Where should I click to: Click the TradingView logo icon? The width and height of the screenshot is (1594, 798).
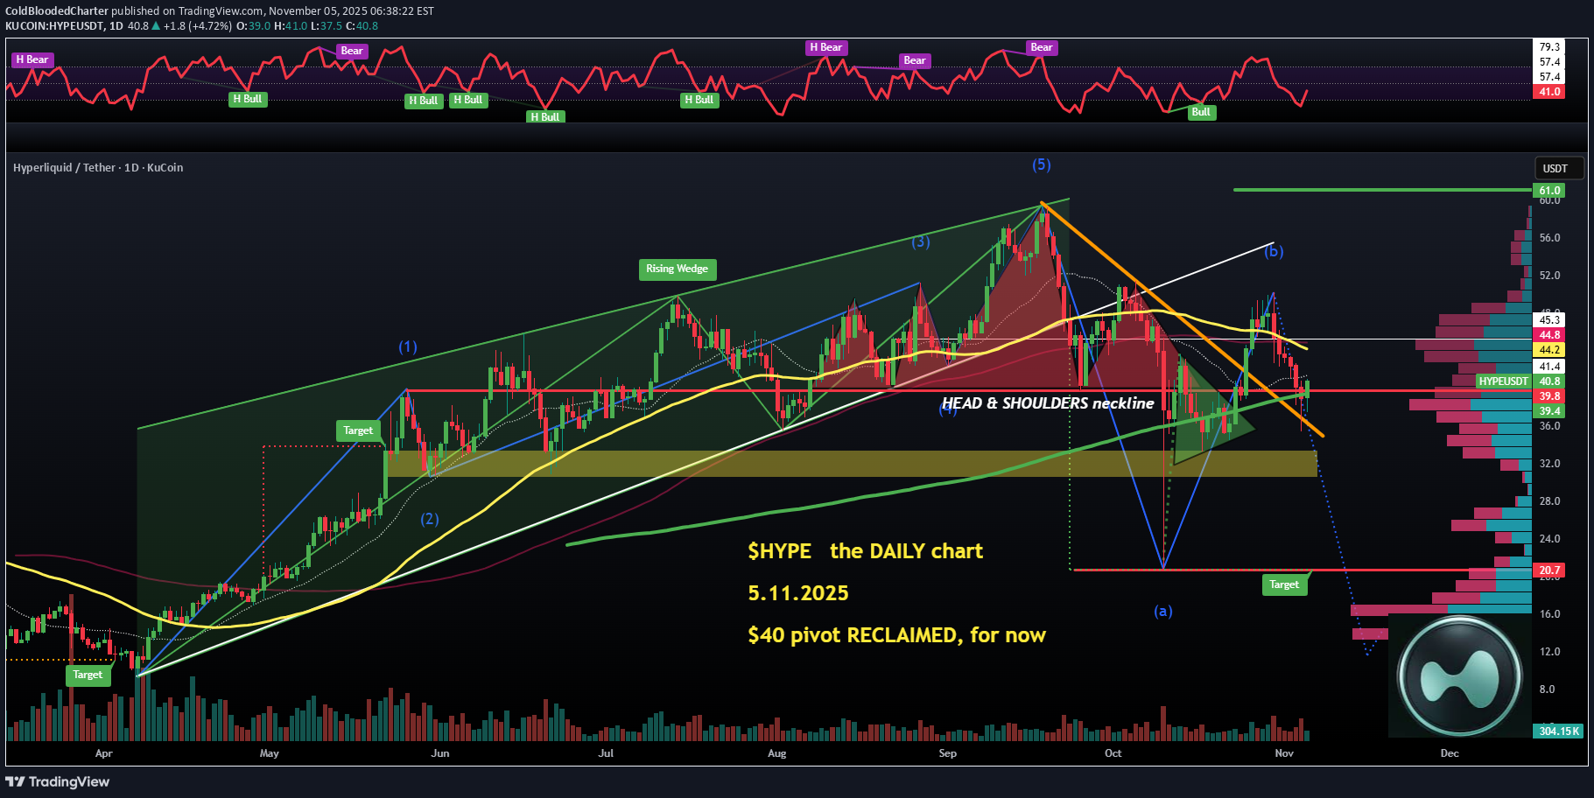click(15, 781)
